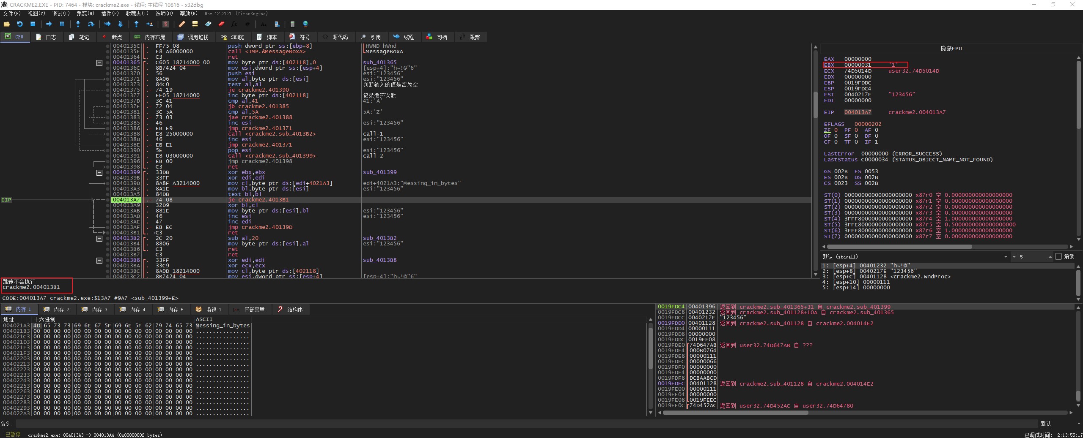Collapse the sub_401399 function fold box

pos(99,172)
